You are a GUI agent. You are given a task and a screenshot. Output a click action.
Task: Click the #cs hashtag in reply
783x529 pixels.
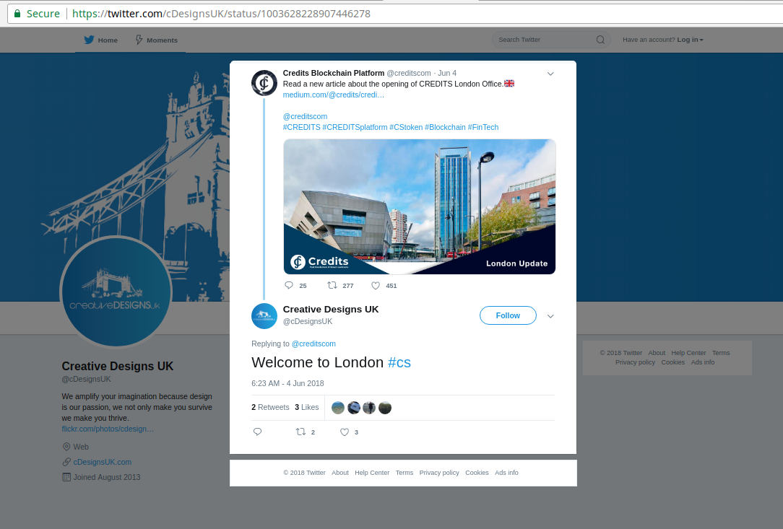[399, 362]
